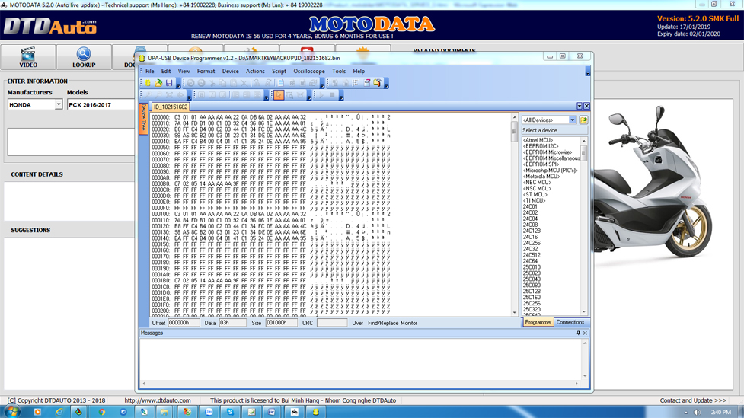Screen dimensions: 744x418
Task: Click the hammer tools icon
Action: pyautogui.click(x=377, y=83)
